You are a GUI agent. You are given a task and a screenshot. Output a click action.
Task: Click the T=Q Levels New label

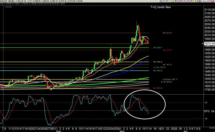pos(161,7)
